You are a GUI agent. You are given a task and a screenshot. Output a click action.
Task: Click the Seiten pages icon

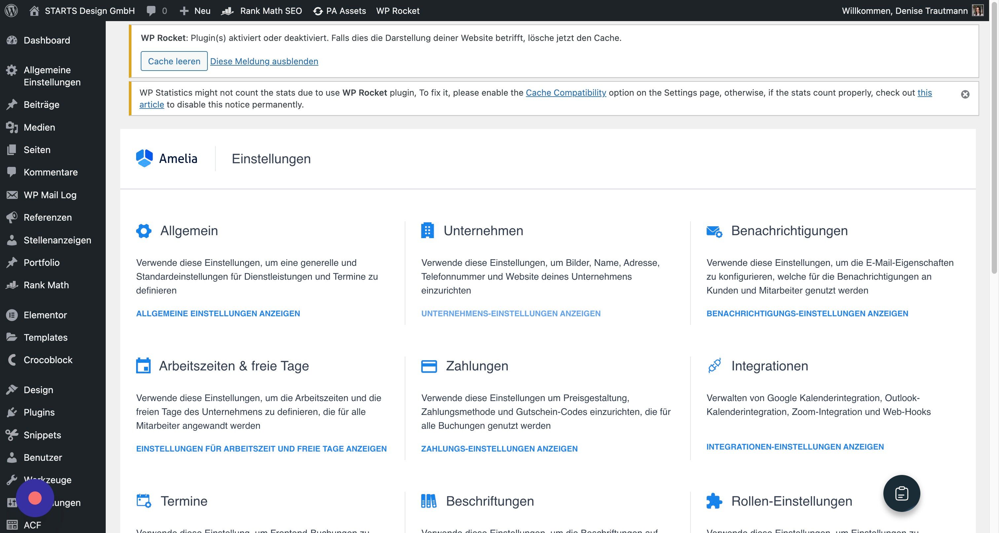point(12,150)
